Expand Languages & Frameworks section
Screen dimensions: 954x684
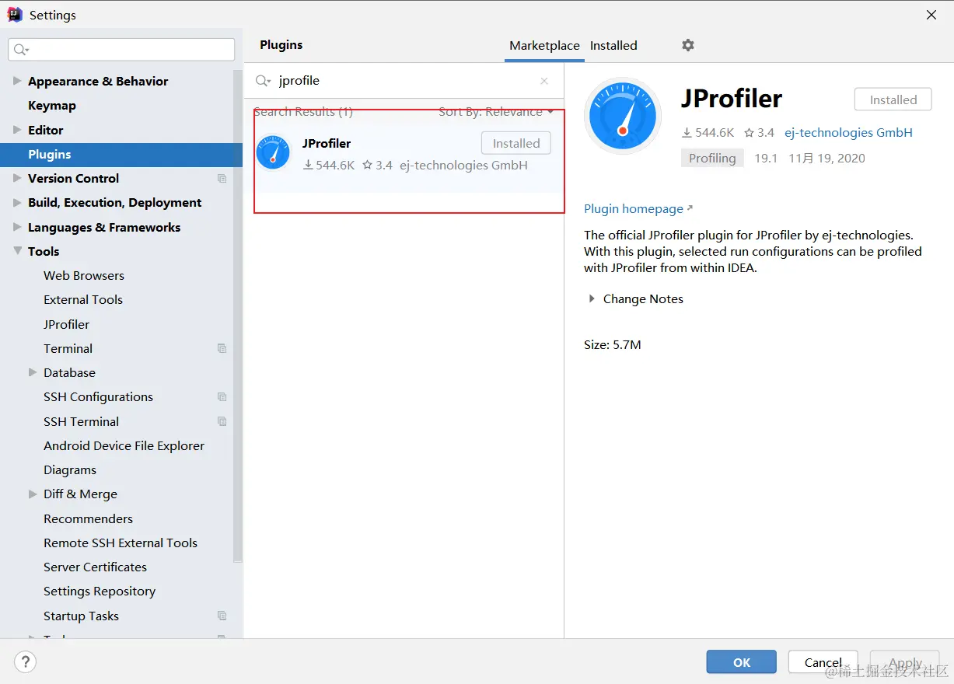click(17, 227)
